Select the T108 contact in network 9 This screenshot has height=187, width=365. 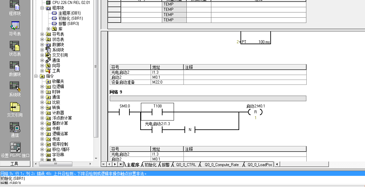pos(157,112)
